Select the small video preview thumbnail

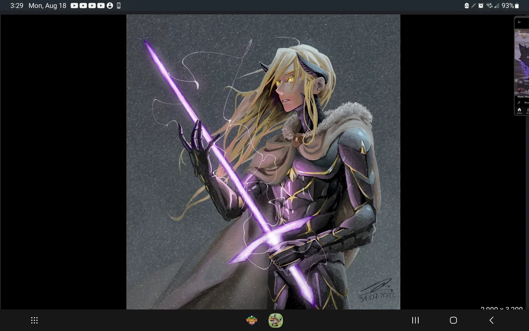tap(522, 66)
